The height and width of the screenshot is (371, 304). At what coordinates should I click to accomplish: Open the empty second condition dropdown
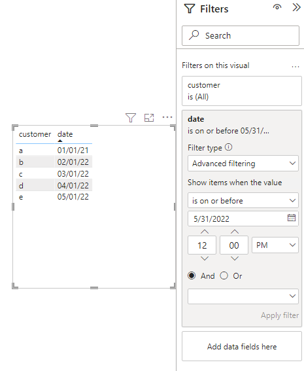click(x=243, y=296)
